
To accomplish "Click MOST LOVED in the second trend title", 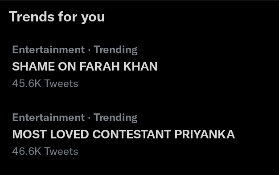I will (50, 134).
